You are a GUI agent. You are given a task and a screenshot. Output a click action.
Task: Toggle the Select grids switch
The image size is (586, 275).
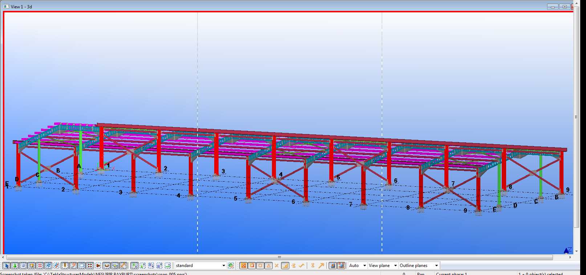(48, 266)
